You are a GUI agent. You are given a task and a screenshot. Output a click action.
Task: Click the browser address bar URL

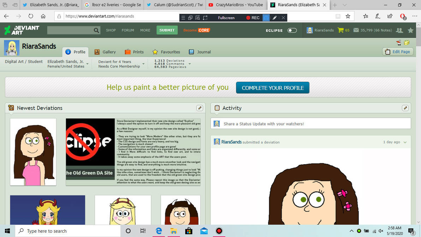tap(100, 16)
